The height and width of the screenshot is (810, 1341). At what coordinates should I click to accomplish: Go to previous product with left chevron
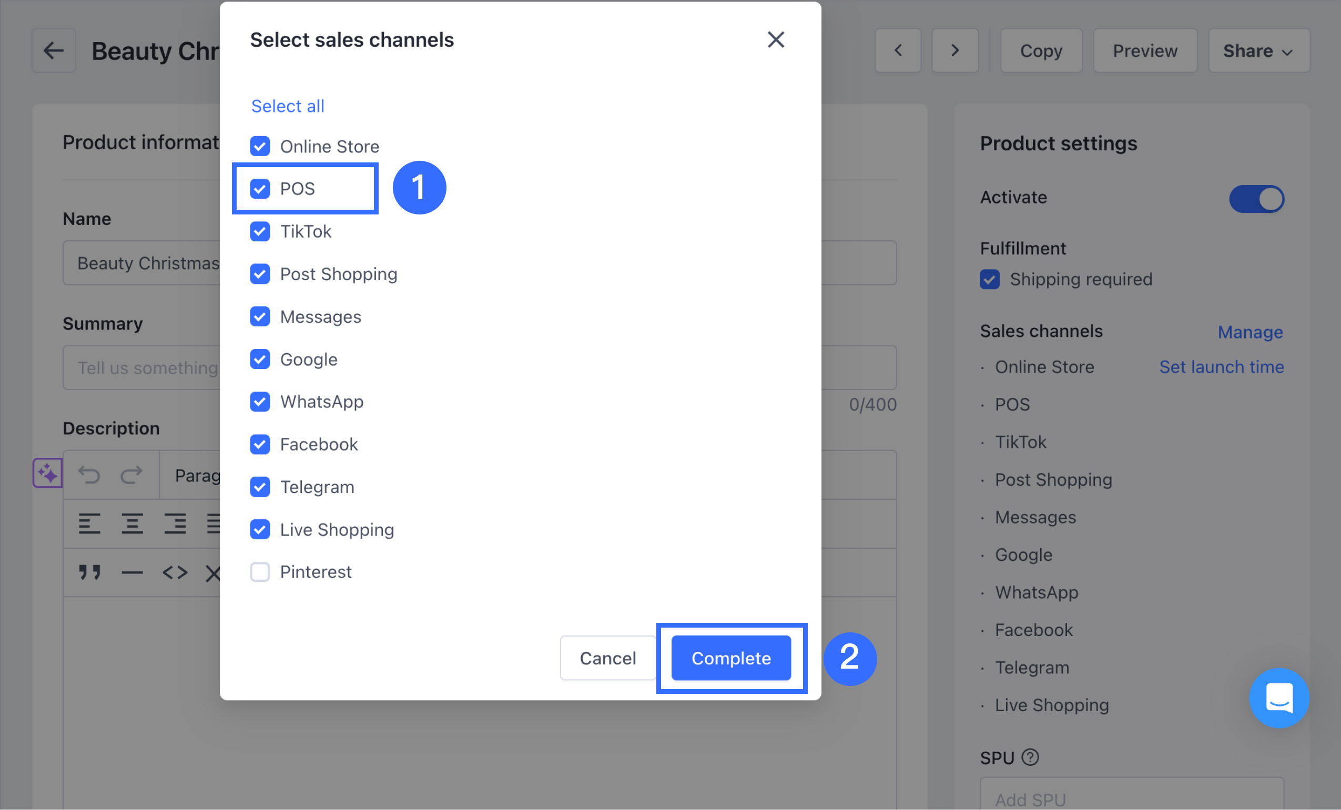(x=898, y=50)
